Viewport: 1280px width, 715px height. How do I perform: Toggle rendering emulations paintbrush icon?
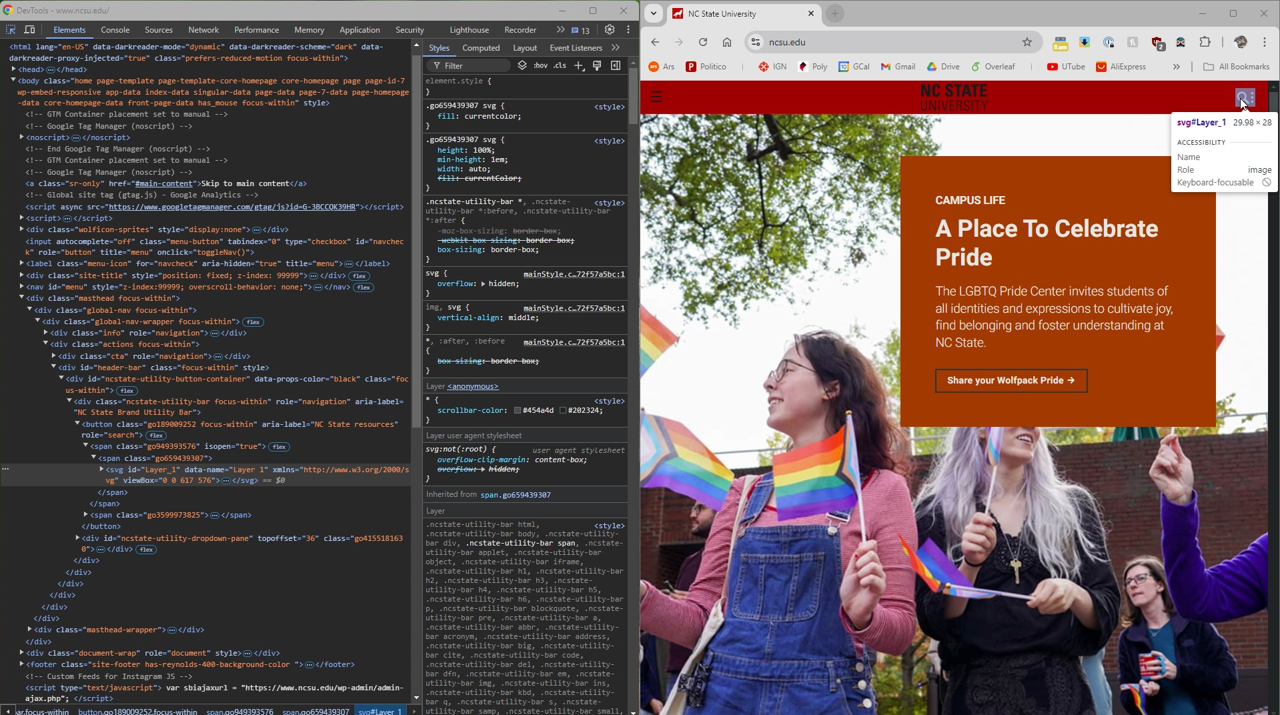597,65
